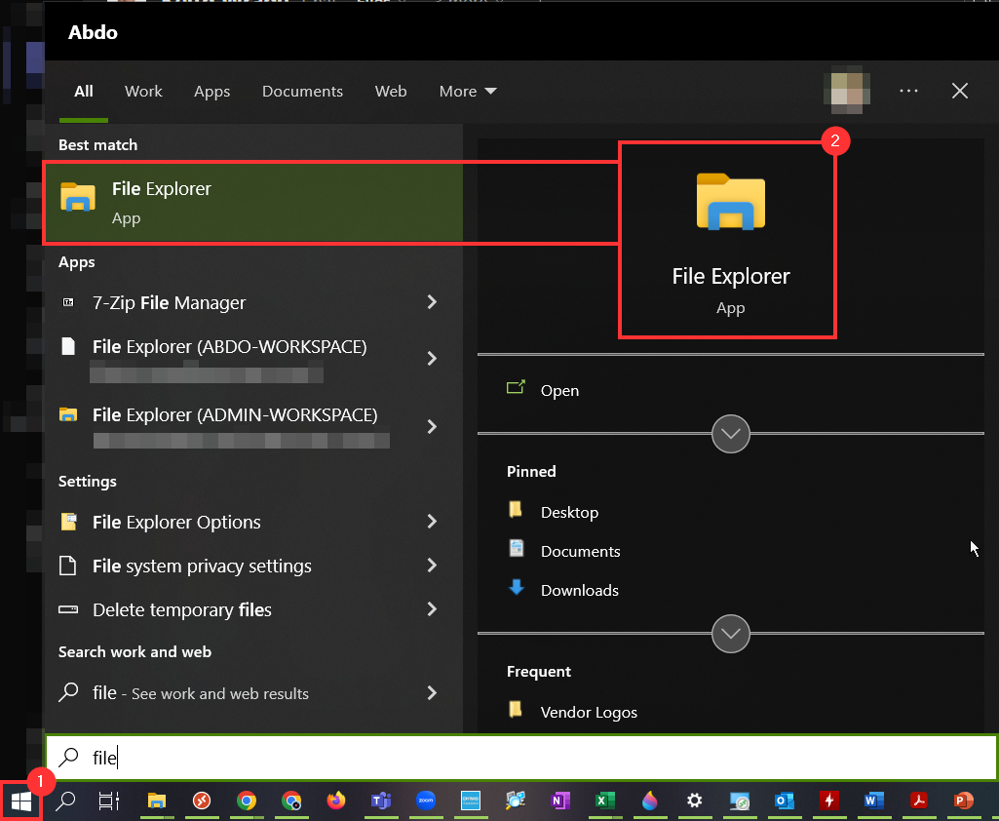Viewport: 999px width, 821px height.
Task: Close the search panel with the X
Action: point(960,91)
